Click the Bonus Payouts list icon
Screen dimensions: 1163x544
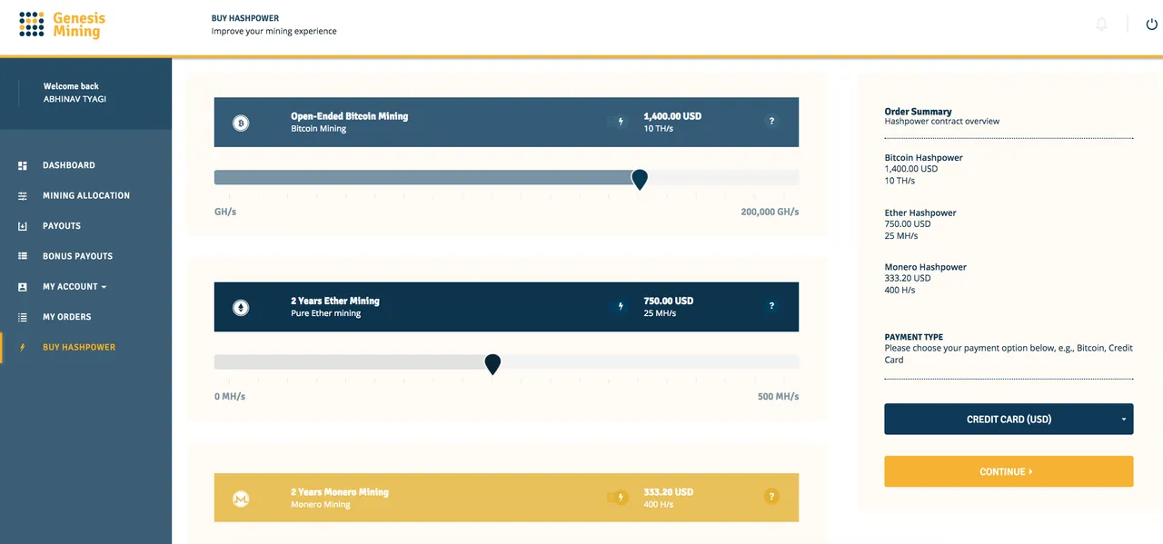(x=23, y=256)
